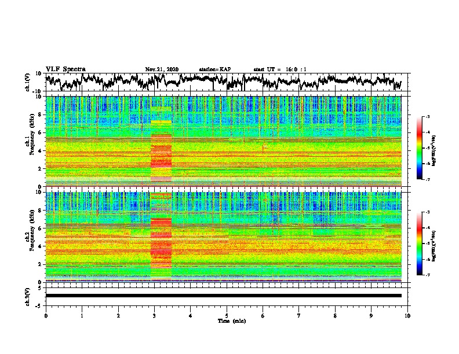Click the ch.1 colorbar's "-3" top tick label

point(428,116)
